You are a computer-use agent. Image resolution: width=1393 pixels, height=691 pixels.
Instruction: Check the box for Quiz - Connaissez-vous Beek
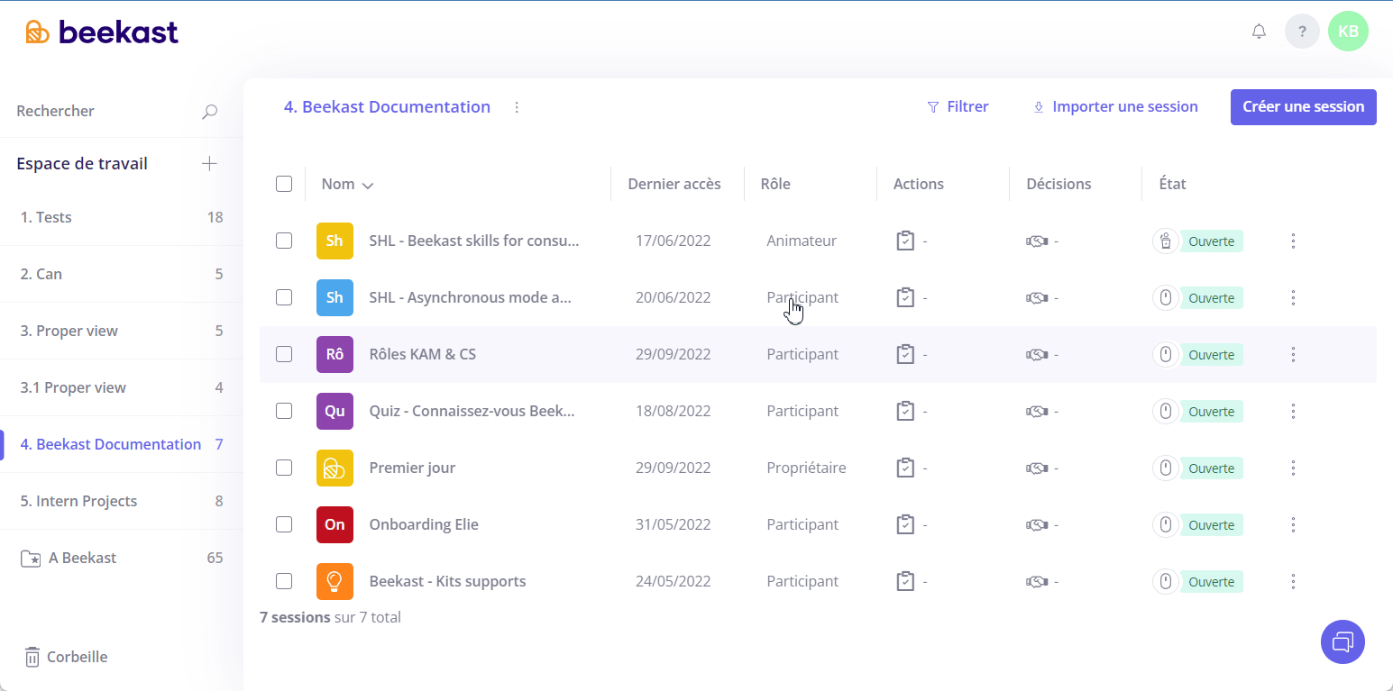[x=284, y=411]
